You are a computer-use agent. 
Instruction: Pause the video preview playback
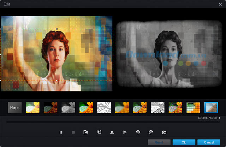point(61,132)
